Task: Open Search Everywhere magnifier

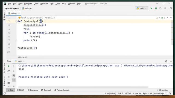Action: tap(171, 8)
